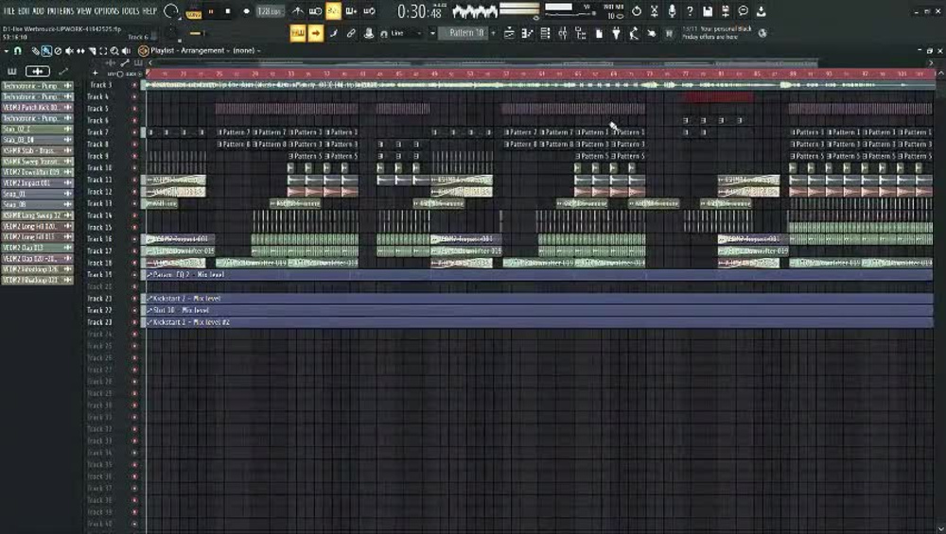Viewport: 946px width, 534px height.
Task: Click the stop playback button
Action: coord(228,11)
